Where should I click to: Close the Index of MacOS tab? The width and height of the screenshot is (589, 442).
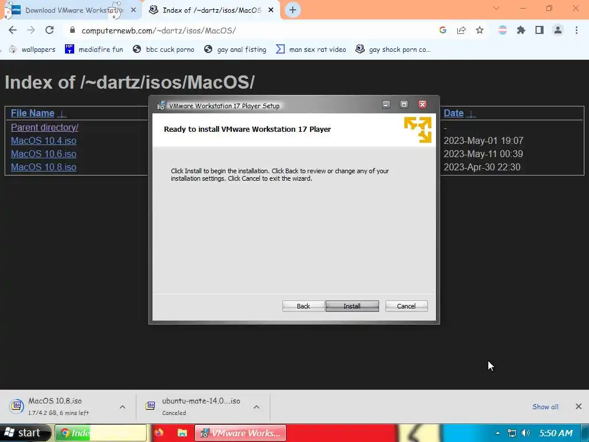pyautogui.click(x=271, y=10)
